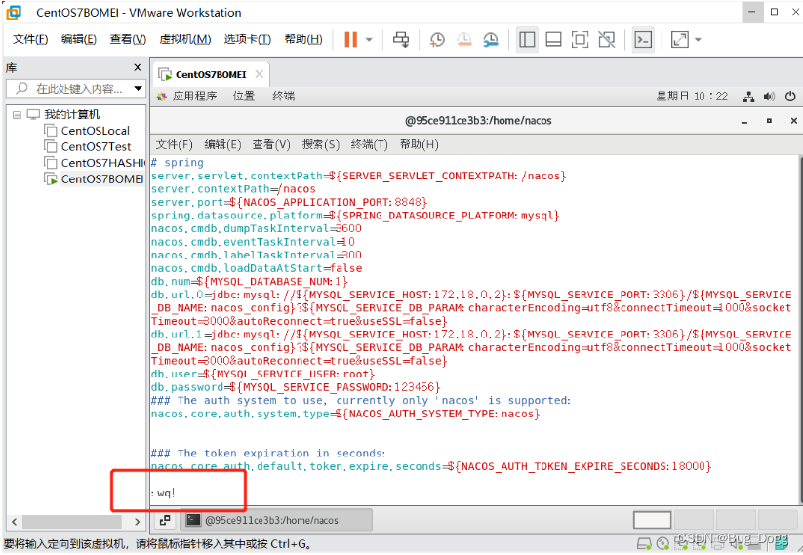Select CentOS7Test virtual machine
The height and width of the screenshot is (555, 803).
[96, 146]
